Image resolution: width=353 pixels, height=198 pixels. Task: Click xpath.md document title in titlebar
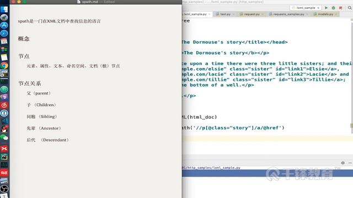[90, 2]
